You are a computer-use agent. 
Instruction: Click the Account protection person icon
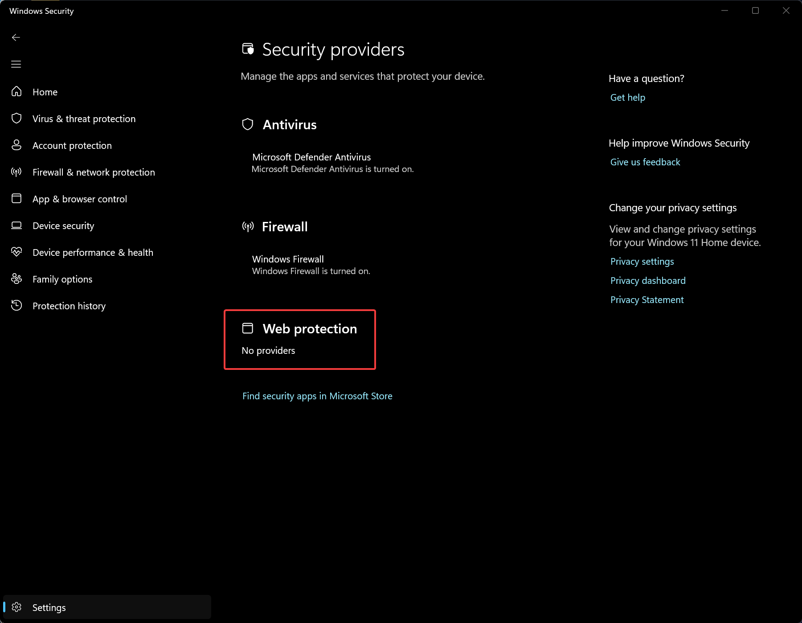(x=16, y=145)
